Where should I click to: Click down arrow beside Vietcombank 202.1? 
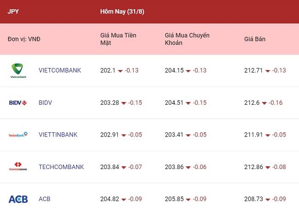(120, 71)
